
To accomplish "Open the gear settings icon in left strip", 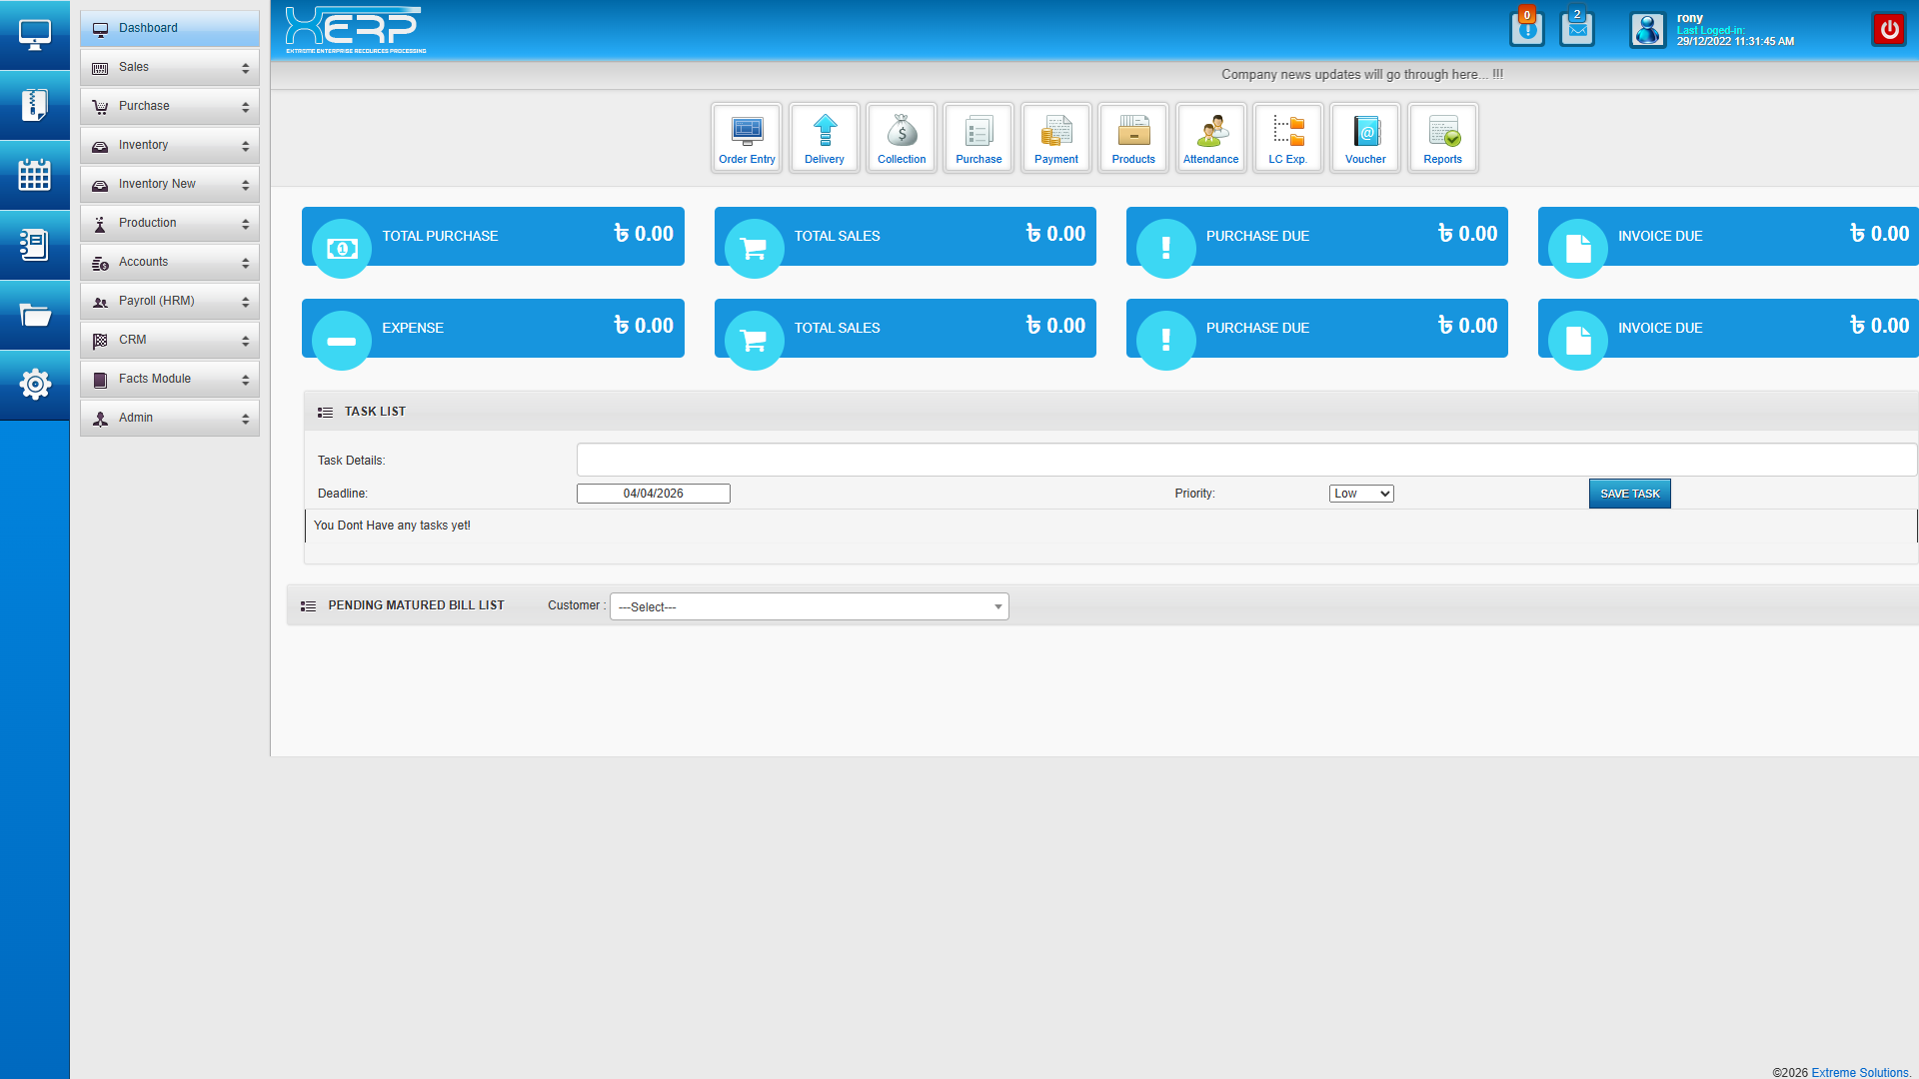I will click(x=35, y=384).
